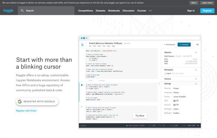Click Register with Email link
Image resolution: width=217 pixels, height=138 pixels.
pos(26,111)
